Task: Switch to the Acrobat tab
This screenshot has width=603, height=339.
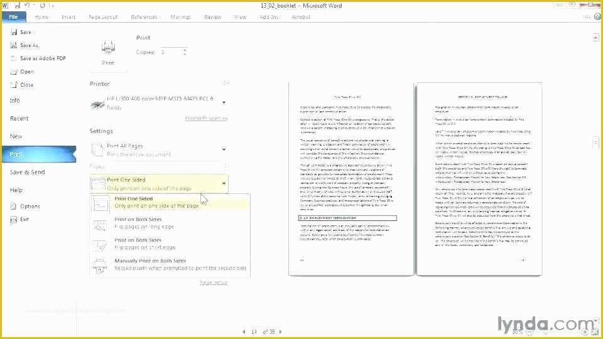Action: pyautogui.click(x=301, y=17)
